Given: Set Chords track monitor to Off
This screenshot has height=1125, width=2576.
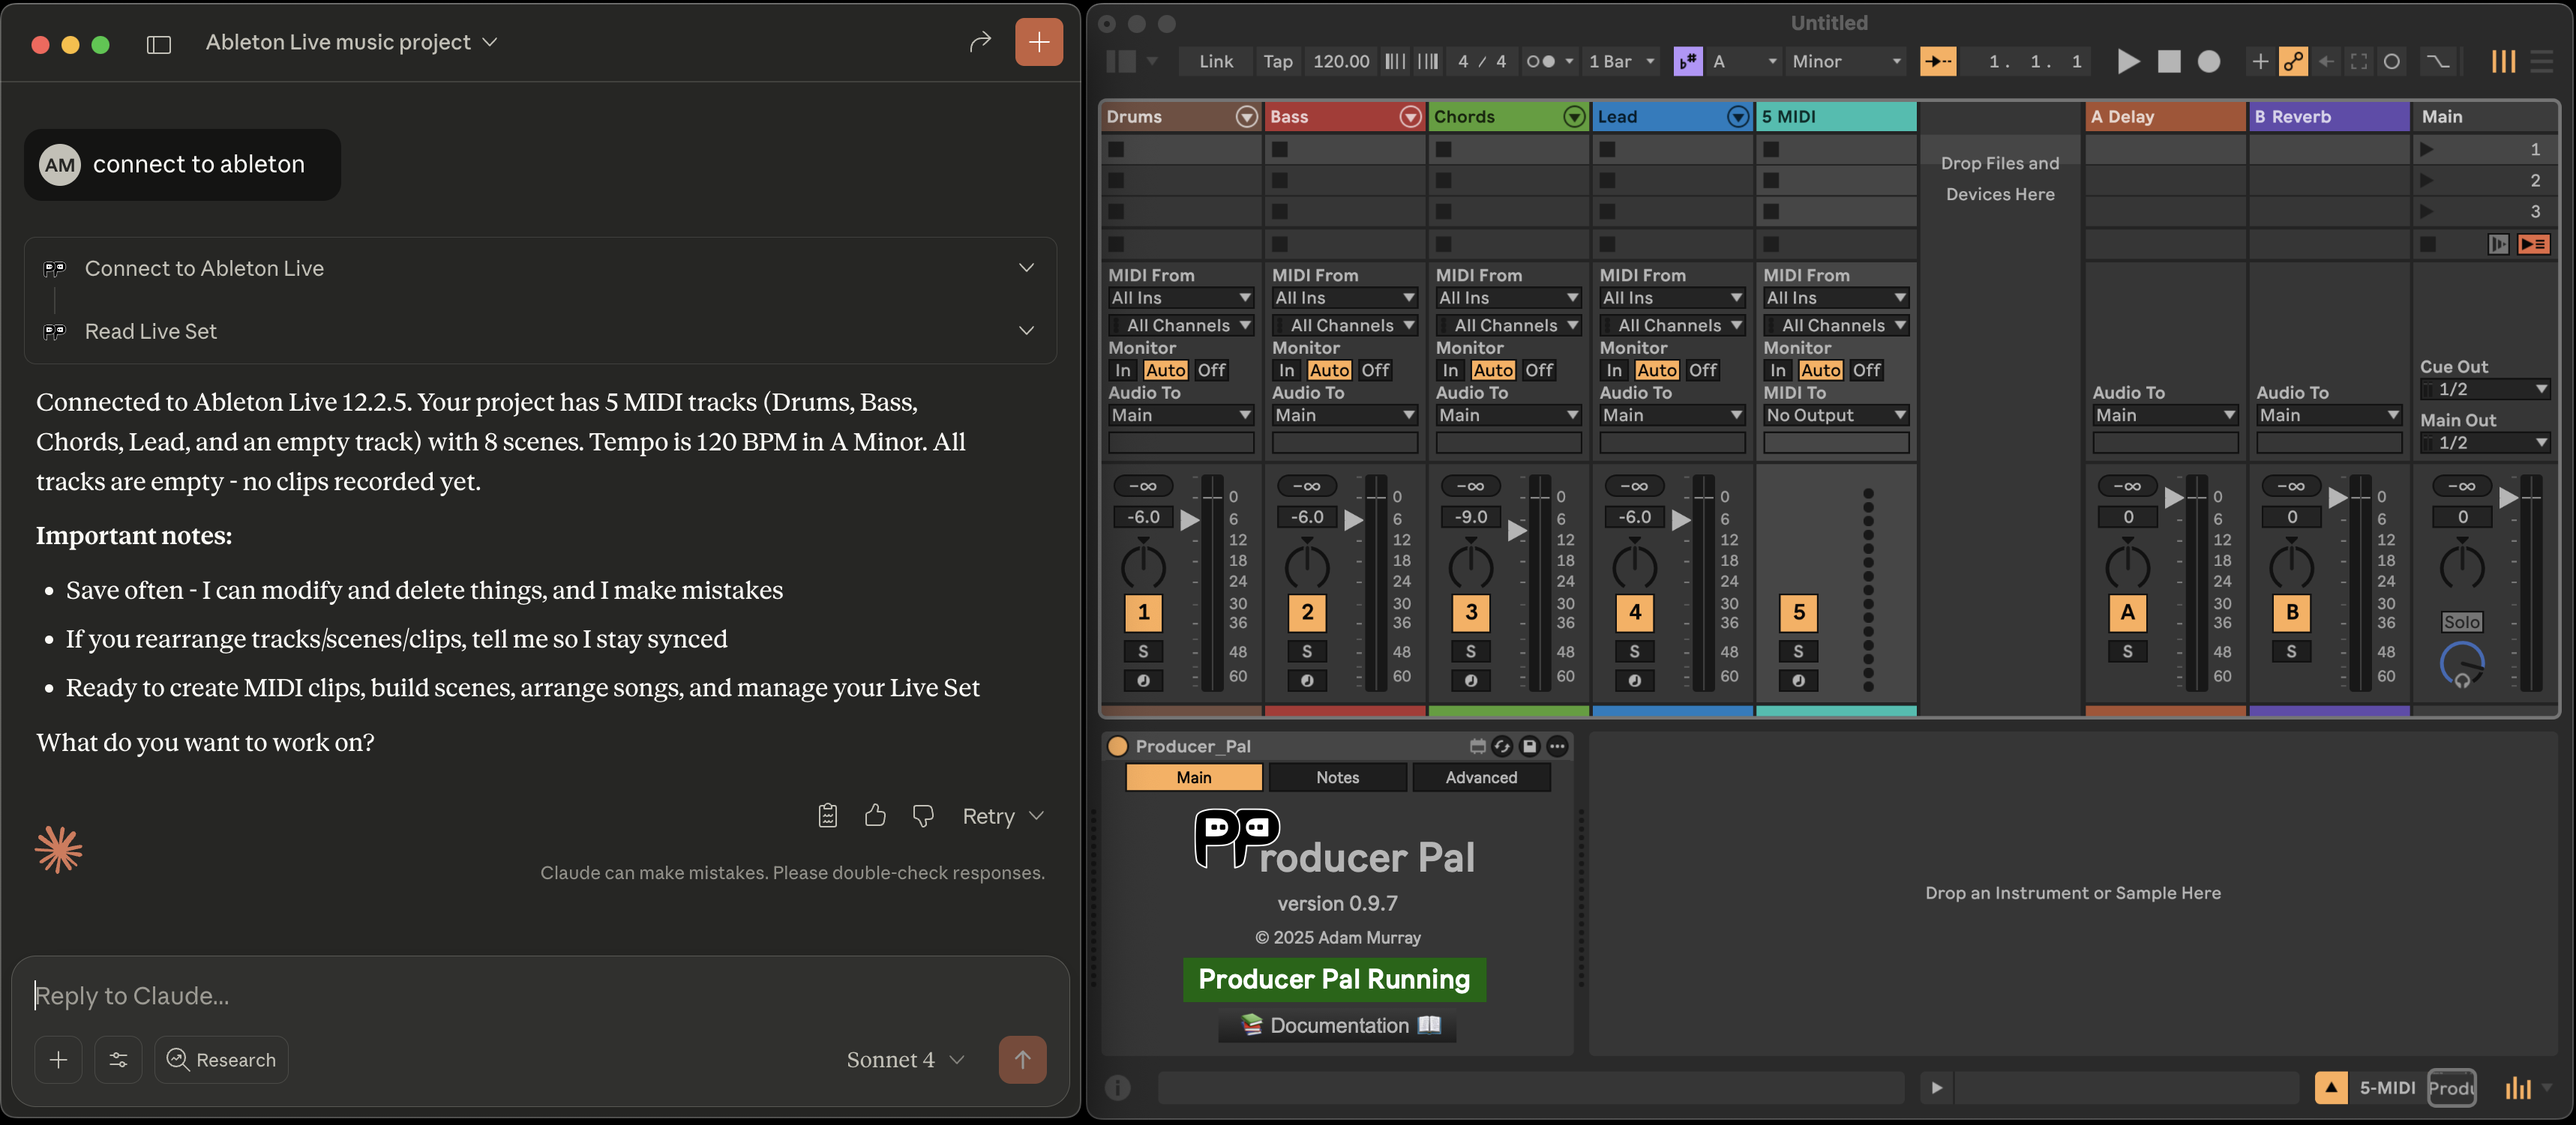Looking at the screenshot, I should click(1539, 370).
